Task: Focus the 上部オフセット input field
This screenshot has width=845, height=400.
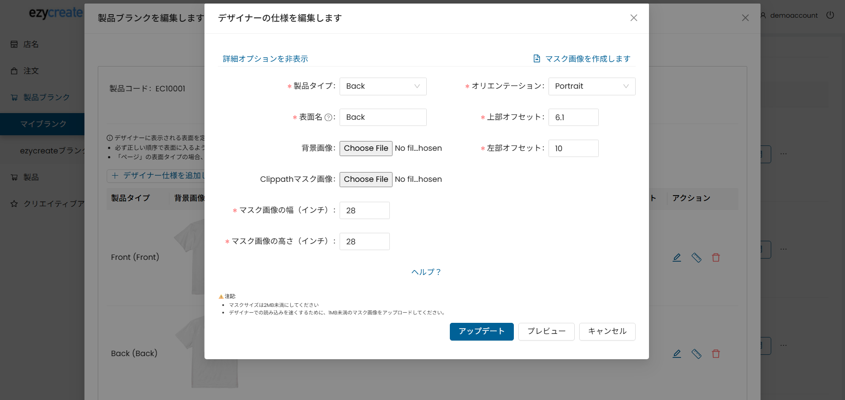Action: coord(573,117)
